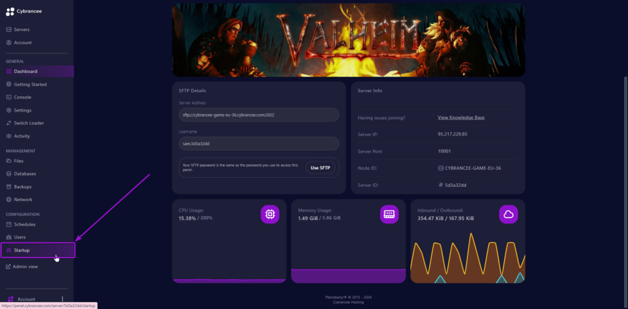This screenshot has height=309, width=628.
Task: Click the Server Port value 10001
Action: tap(445, 151)
